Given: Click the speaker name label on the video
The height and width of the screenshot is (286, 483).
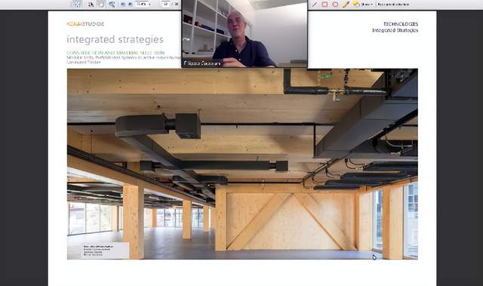Looking at the screenshot, I should (x=202, y=63).
